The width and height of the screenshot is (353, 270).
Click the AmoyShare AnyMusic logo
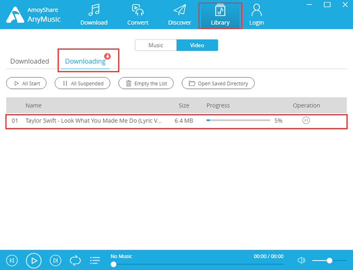click(x=33, y=15)
